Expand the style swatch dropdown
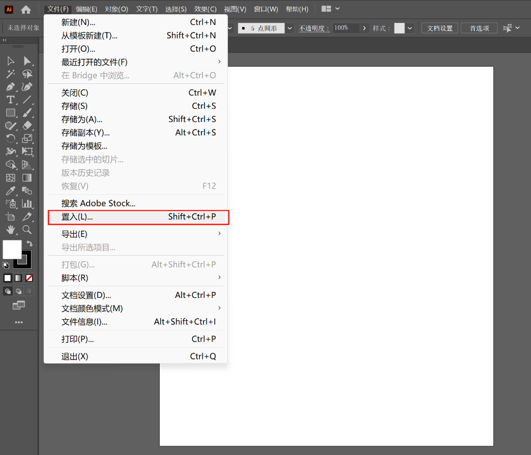Screen dimensions: 531x455 click(410, 28)
